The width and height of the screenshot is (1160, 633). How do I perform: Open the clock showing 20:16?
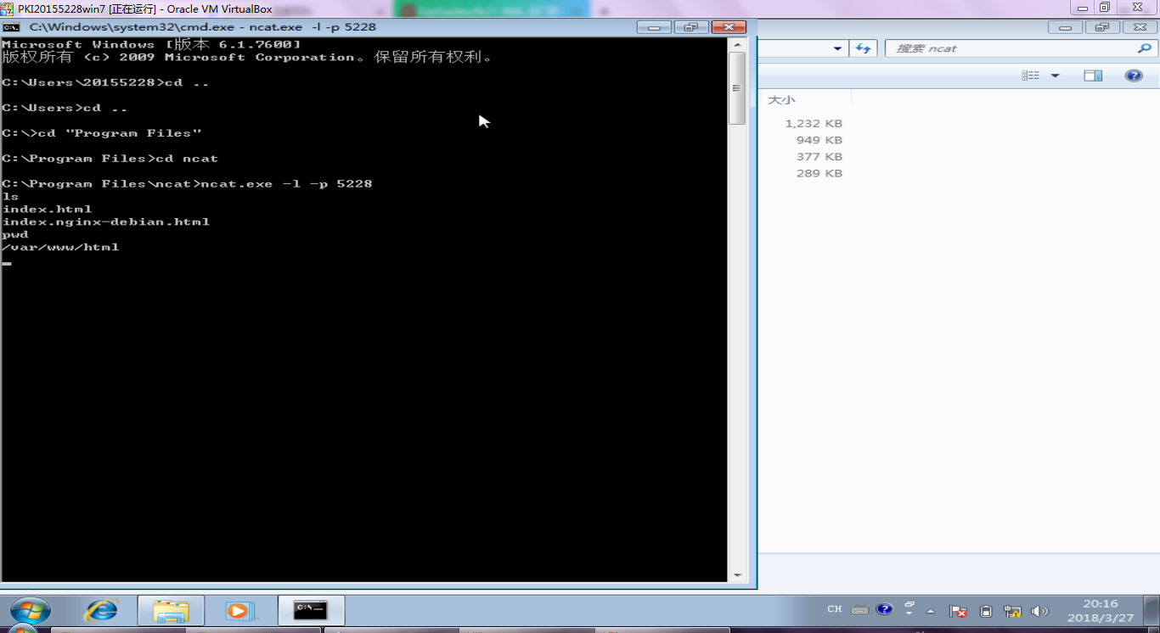(1100, 611)
